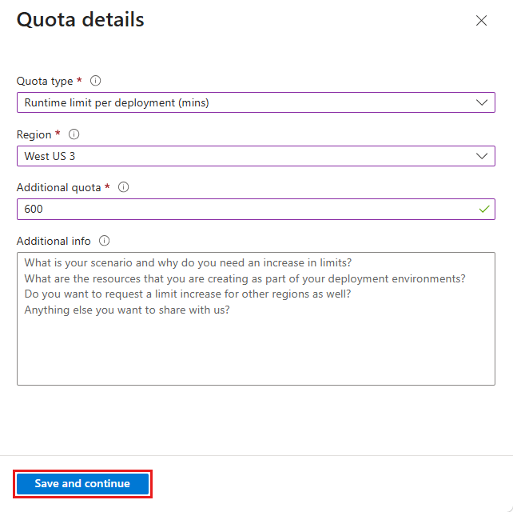This screenshot has width=513, height=512.
Task: Open the info icon beside Additional quota
Action: point(123,187)
